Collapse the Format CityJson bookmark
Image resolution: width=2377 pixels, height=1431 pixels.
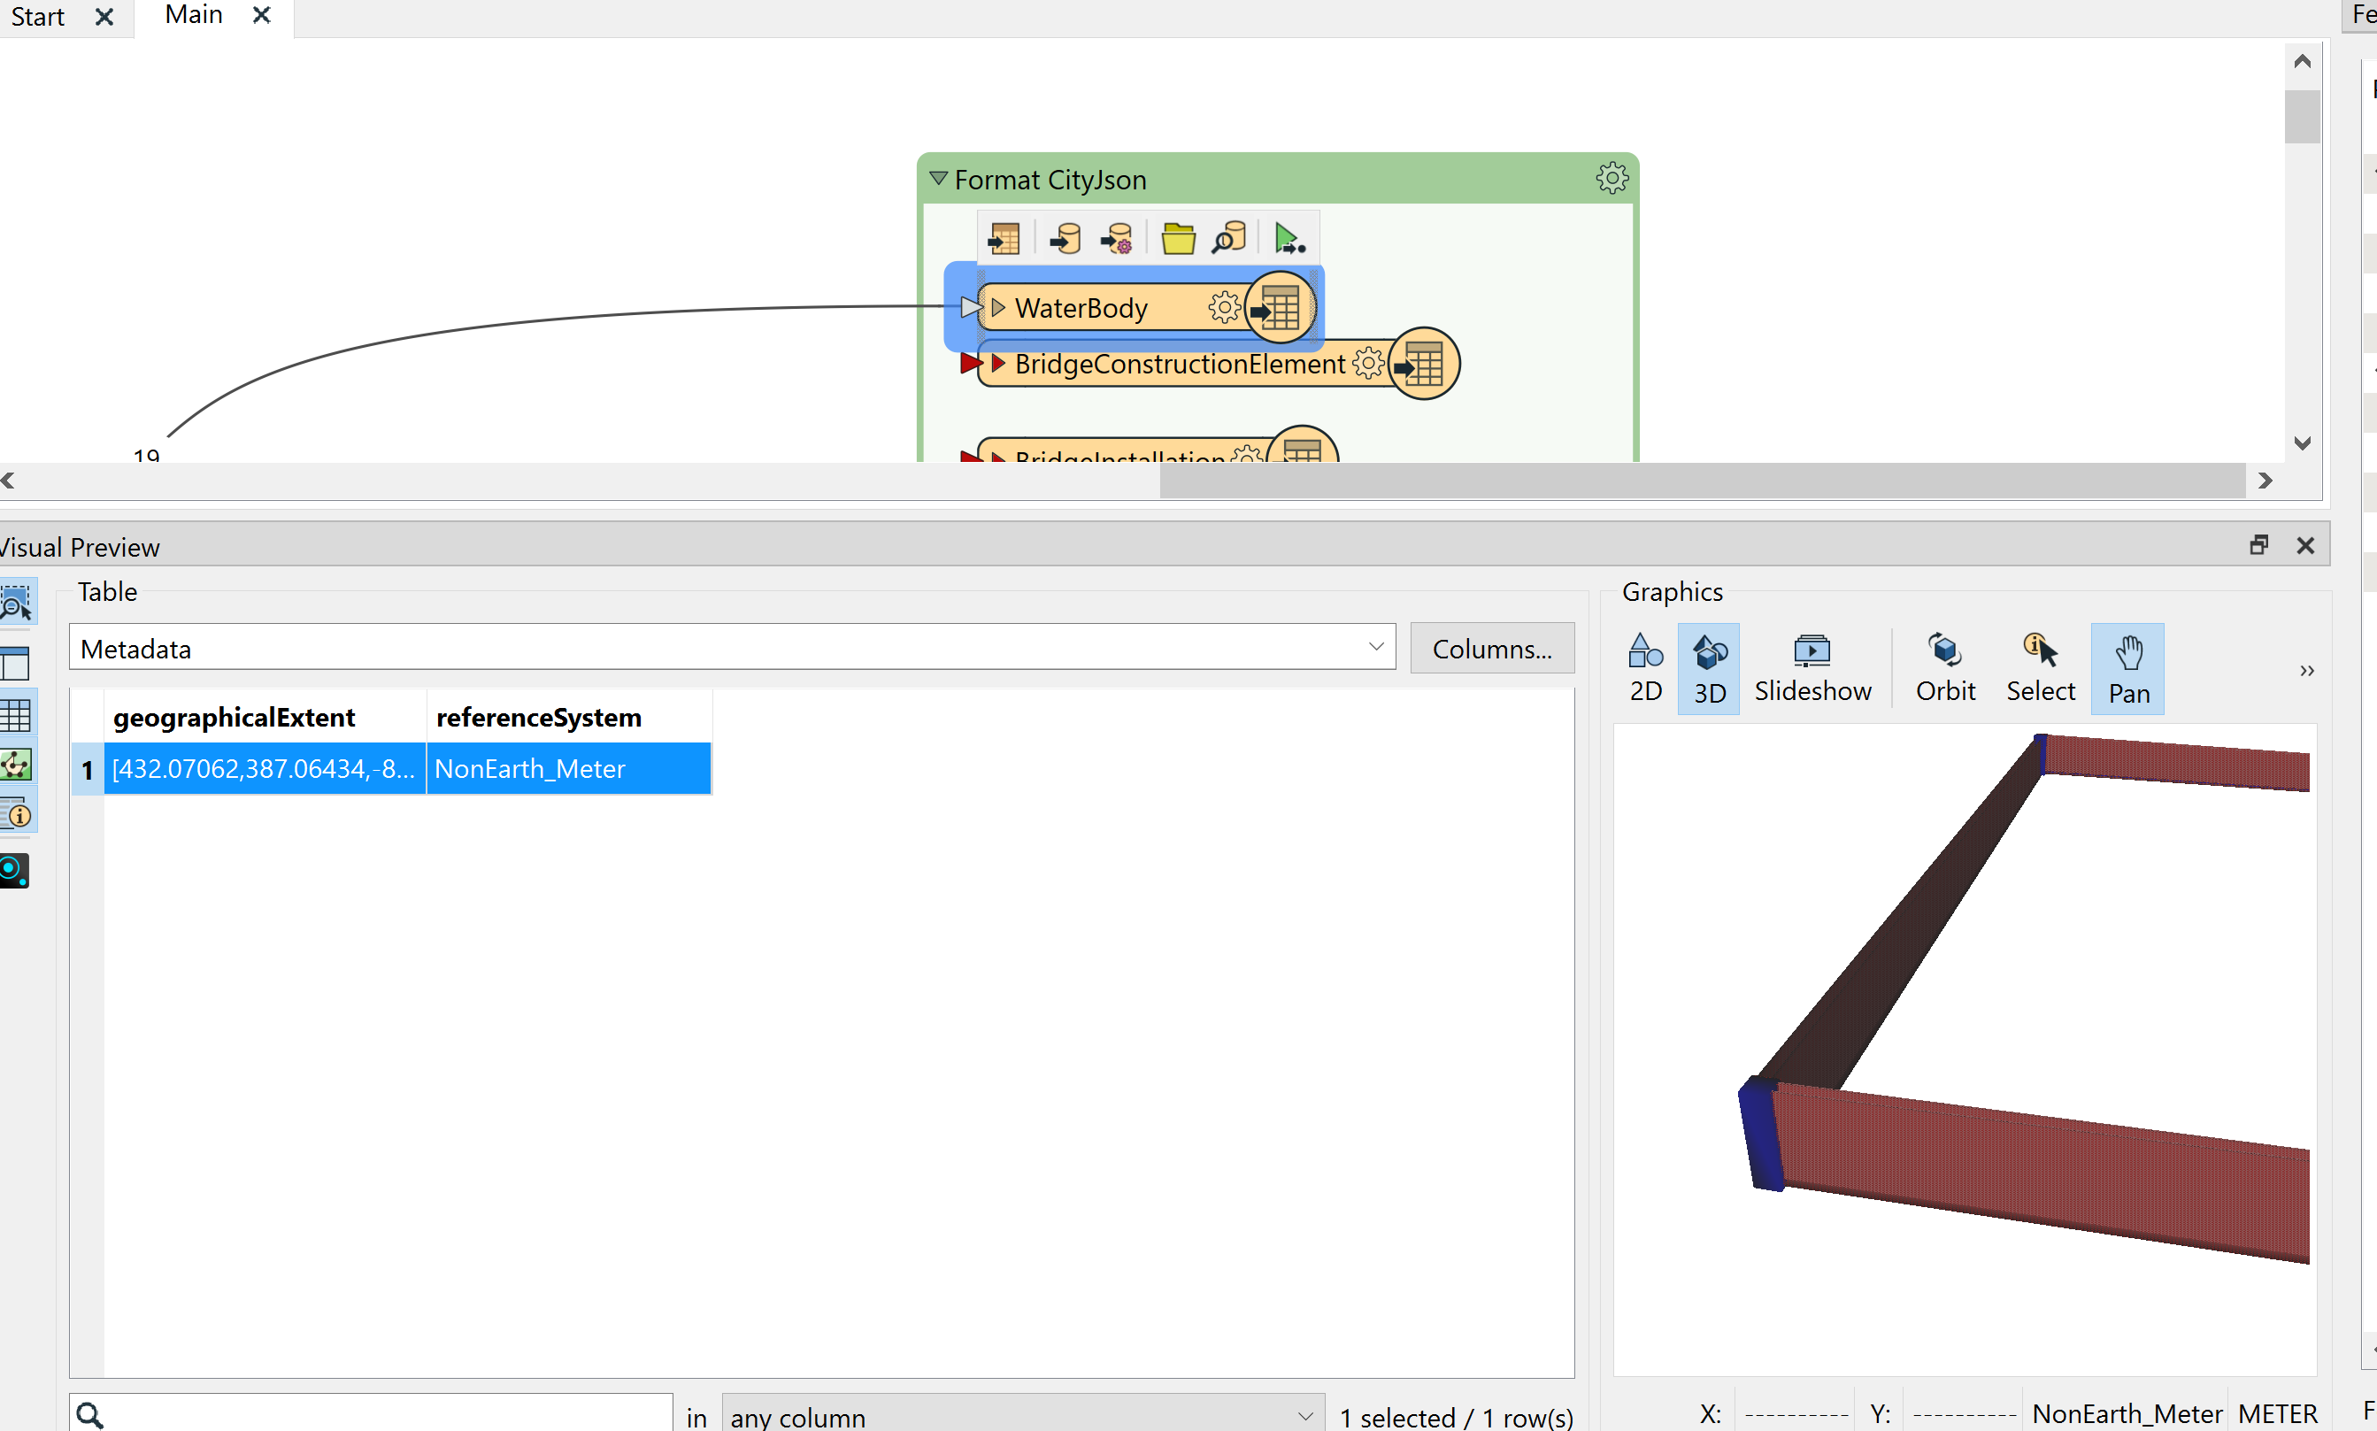[937, 179]
